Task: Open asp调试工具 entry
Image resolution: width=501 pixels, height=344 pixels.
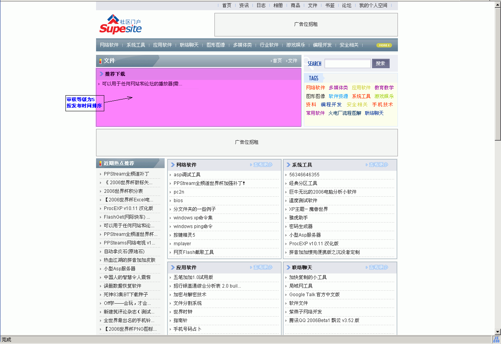Action: [x=187, y=175]
